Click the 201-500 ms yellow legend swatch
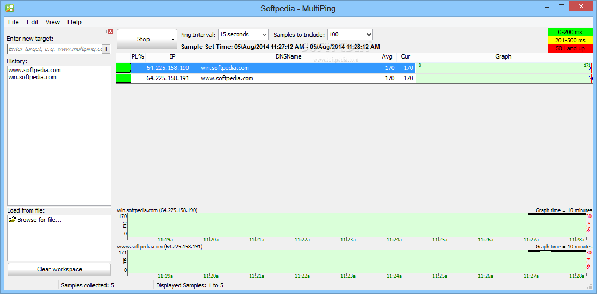Viewport: 597px width, 294px height. point(570,40)
